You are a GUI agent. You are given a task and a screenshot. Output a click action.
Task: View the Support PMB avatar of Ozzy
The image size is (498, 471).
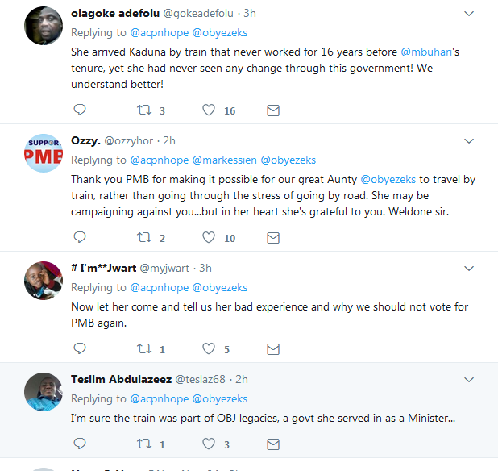pyautogui.click(x=44, y=154)
